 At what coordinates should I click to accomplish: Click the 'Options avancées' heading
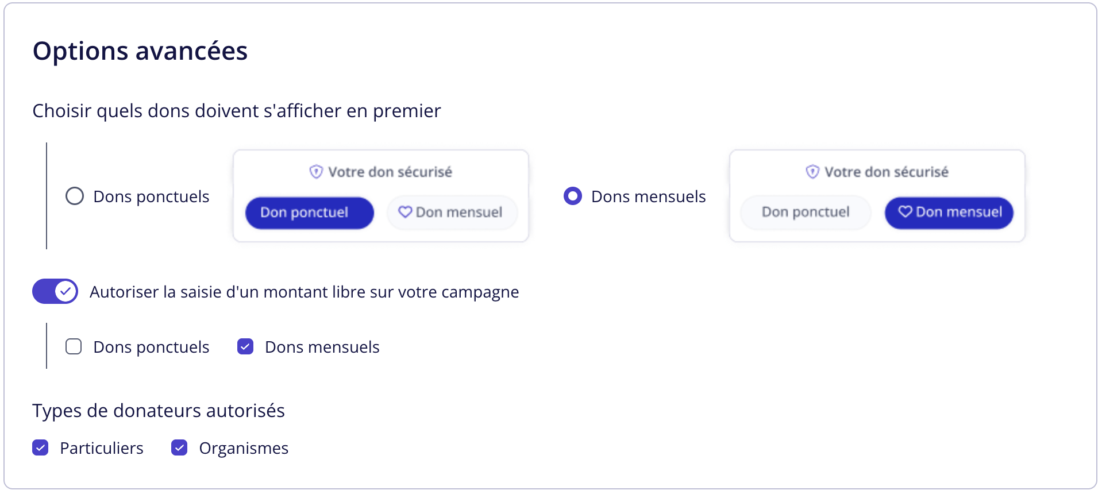(140, 51)
